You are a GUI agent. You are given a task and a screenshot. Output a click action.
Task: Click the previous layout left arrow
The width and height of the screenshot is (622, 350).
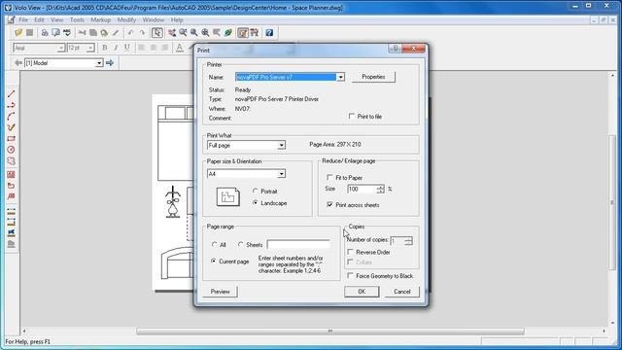tap(18, 62)
